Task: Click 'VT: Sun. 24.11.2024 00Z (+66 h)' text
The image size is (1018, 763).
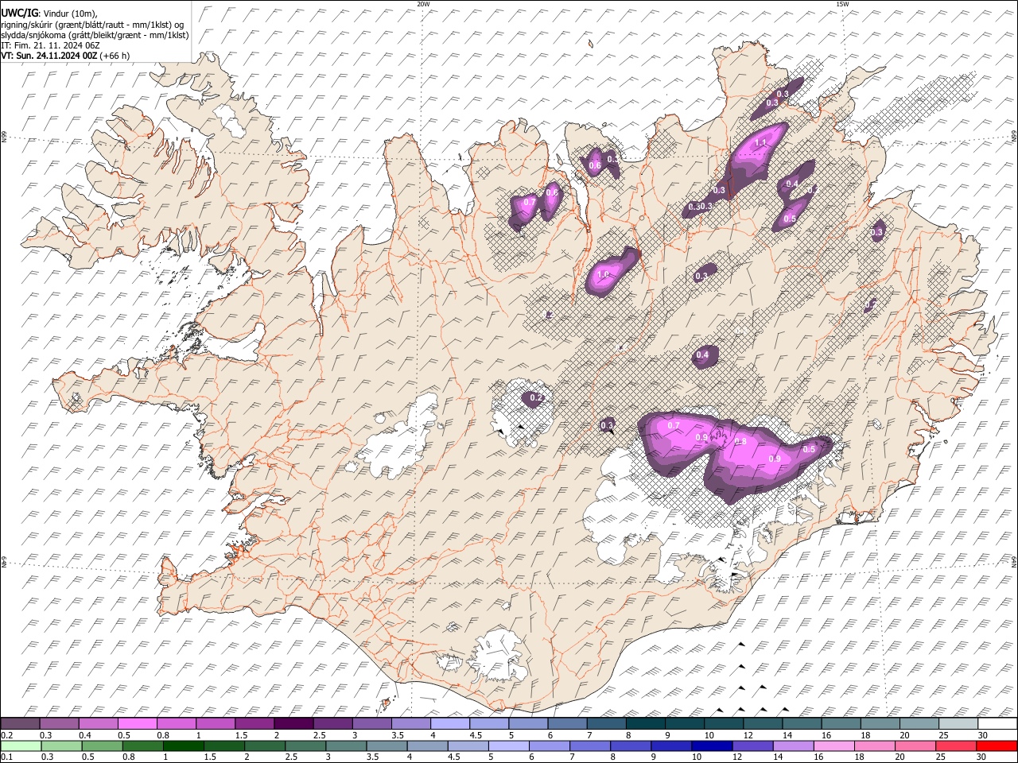Action: pyautogui.click(x=65, y=56)
